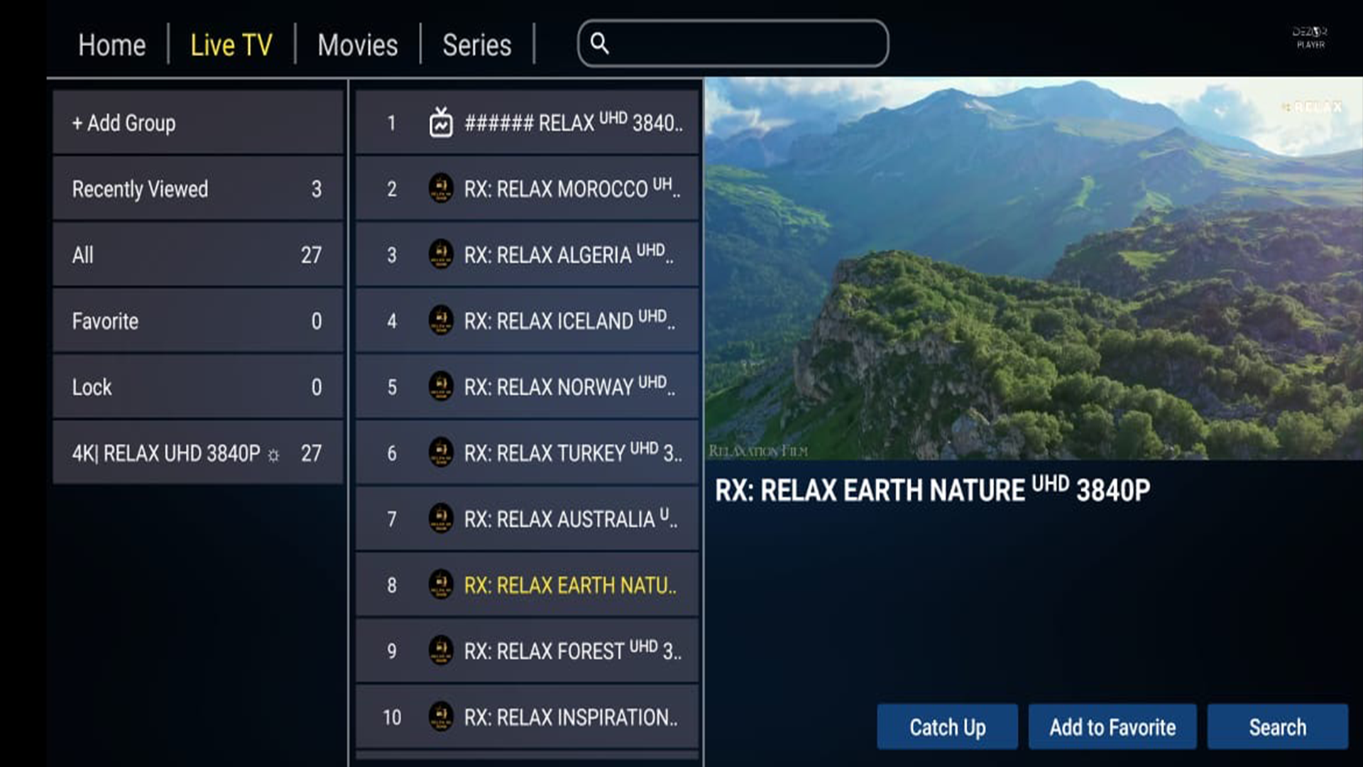
Task: Switch to the Movies tab
Action: [x=356, y=44]
